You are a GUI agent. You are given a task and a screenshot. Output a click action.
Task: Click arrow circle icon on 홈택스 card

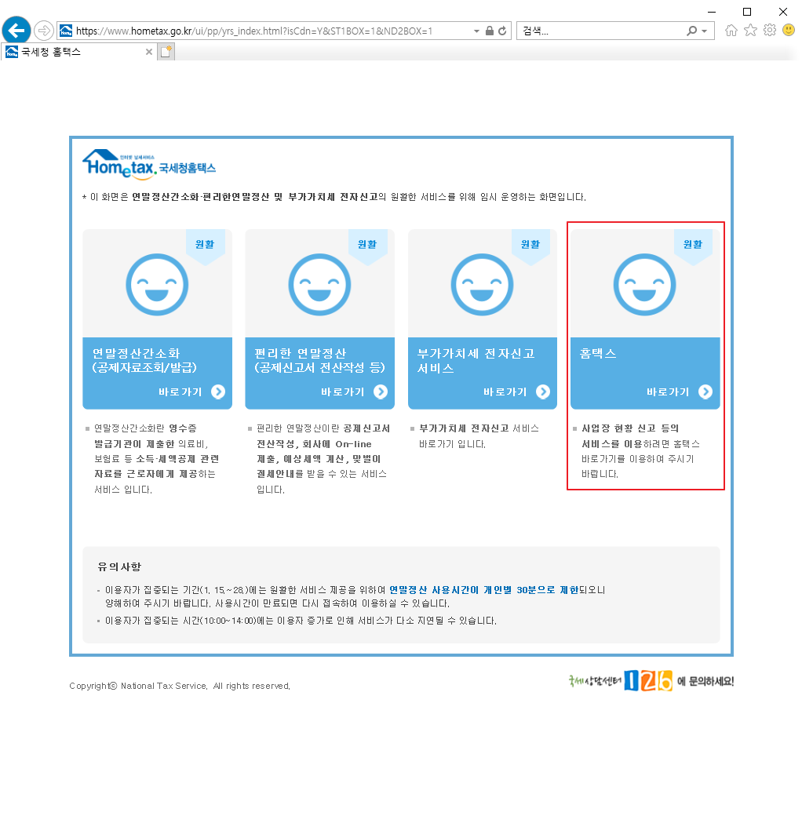pos(705,392)
